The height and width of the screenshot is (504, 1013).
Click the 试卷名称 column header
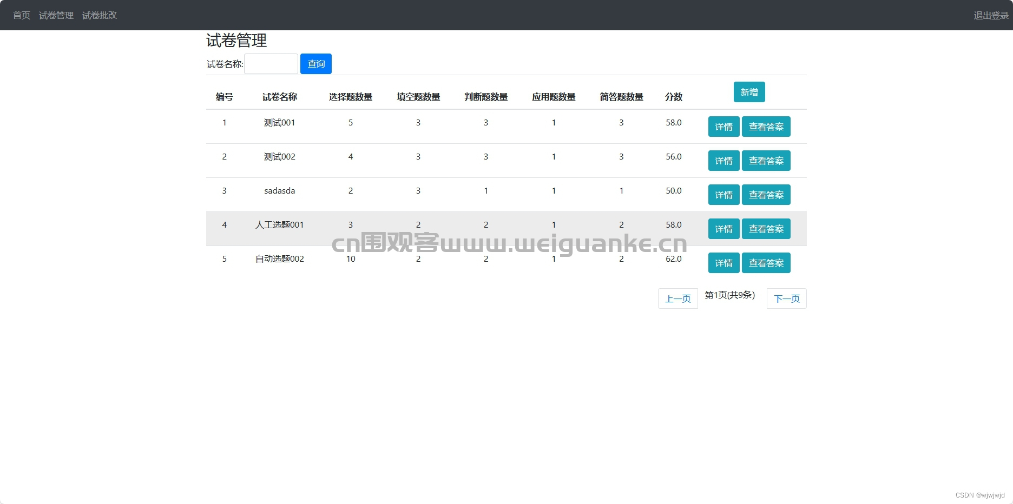point(280,97)
